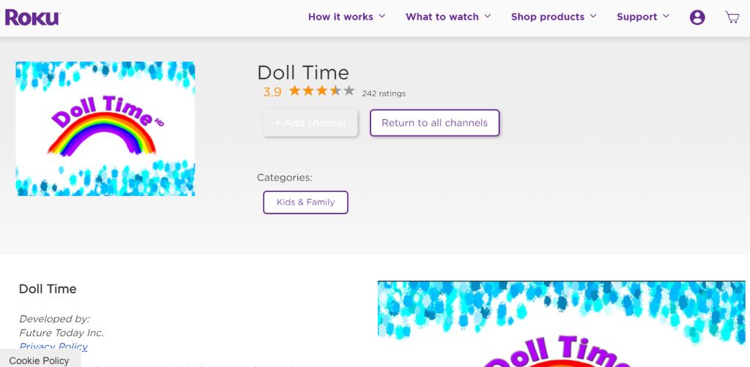Open the How it works menu
Screen dimensions: 750x367
pos(341,17)
